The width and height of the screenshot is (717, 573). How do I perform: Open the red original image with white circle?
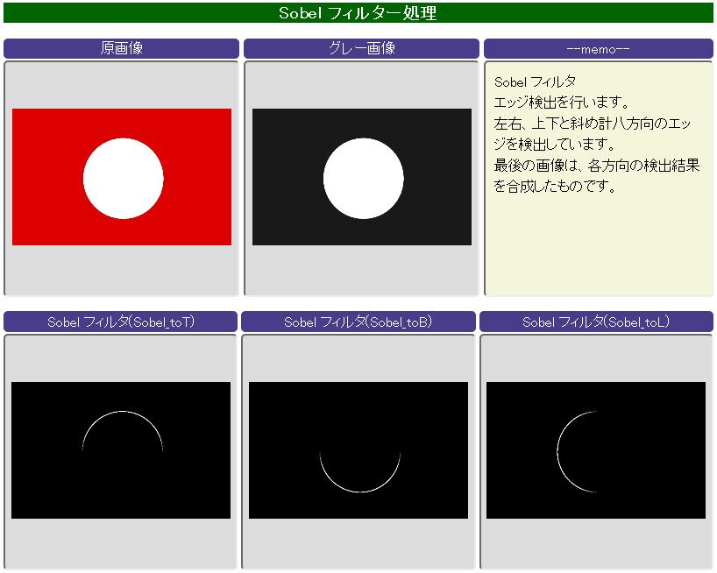click(x=122, y=177)
